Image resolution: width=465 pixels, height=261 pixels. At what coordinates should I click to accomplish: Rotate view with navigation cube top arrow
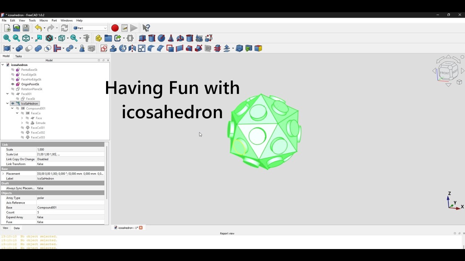(448, 57)
